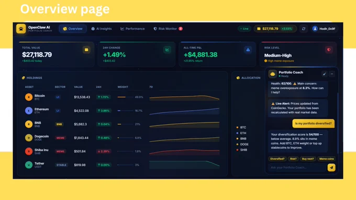Open Ethereum's 7D sparkline chart
This screenshot has height=200, width=356.
[184, 111]
